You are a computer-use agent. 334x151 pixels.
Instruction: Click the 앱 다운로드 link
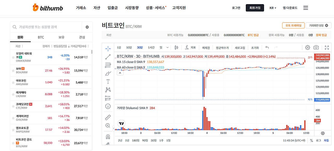(x=290, y=8)
